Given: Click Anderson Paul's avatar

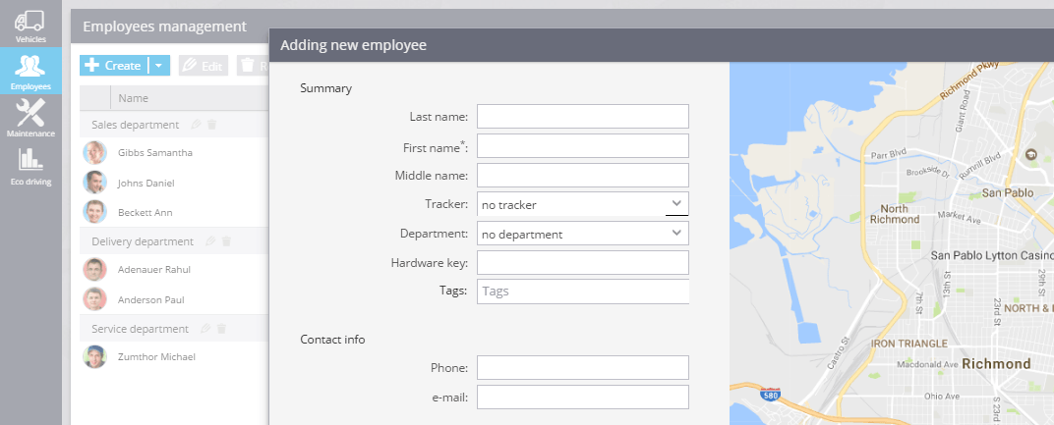Looking at the screenshot, I should pyautogui.click(x=94, y=298).
